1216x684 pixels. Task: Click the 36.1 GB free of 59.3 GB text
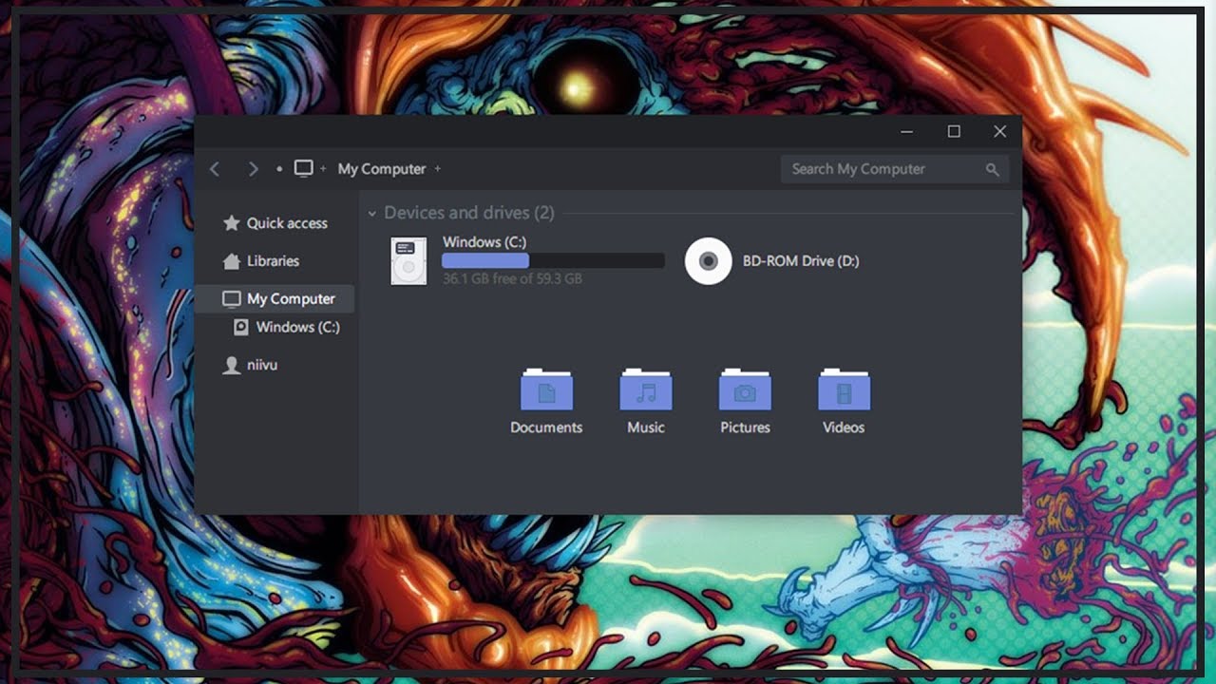pyautogui.click(x=512, y=279)
